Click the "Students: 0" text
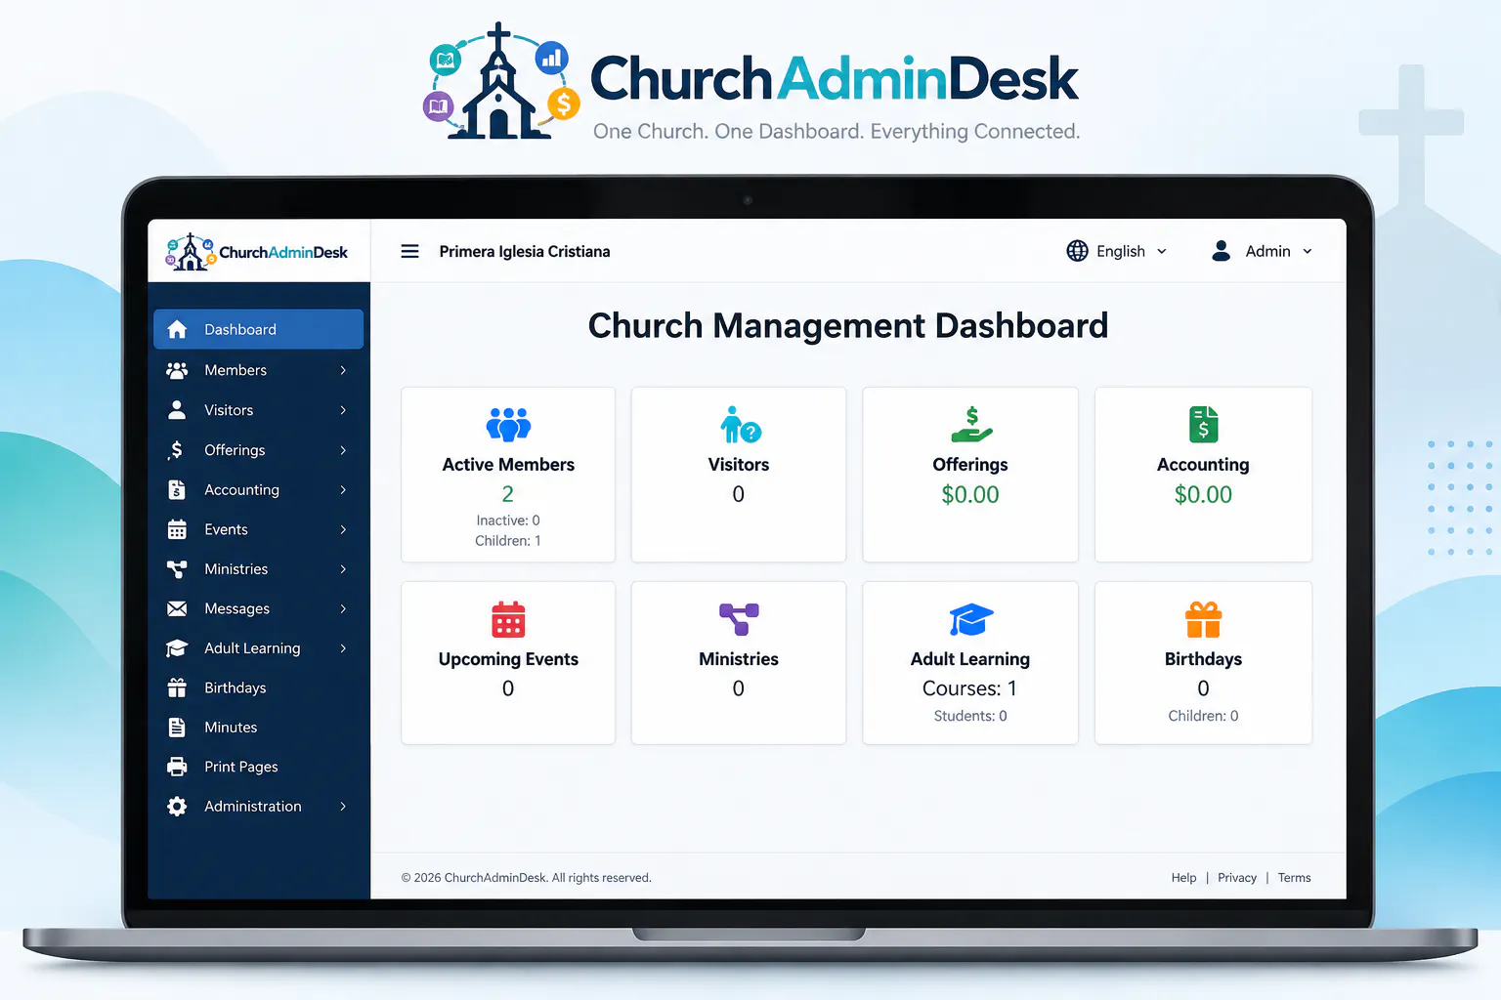The image size is (1501, 1000). point(970,716)
